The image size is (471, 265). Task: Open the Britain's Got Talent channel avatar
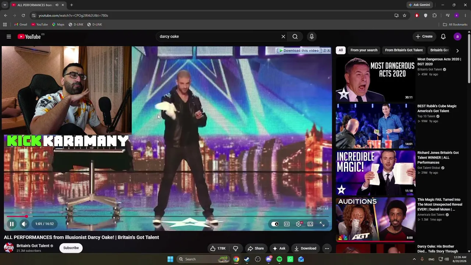(9, 248)
